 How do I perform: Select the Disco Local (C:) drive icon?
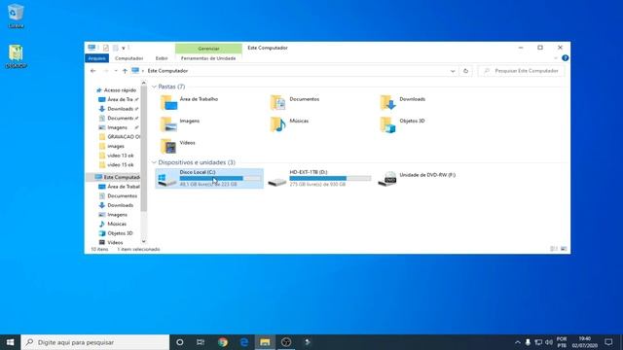(167, 179)
